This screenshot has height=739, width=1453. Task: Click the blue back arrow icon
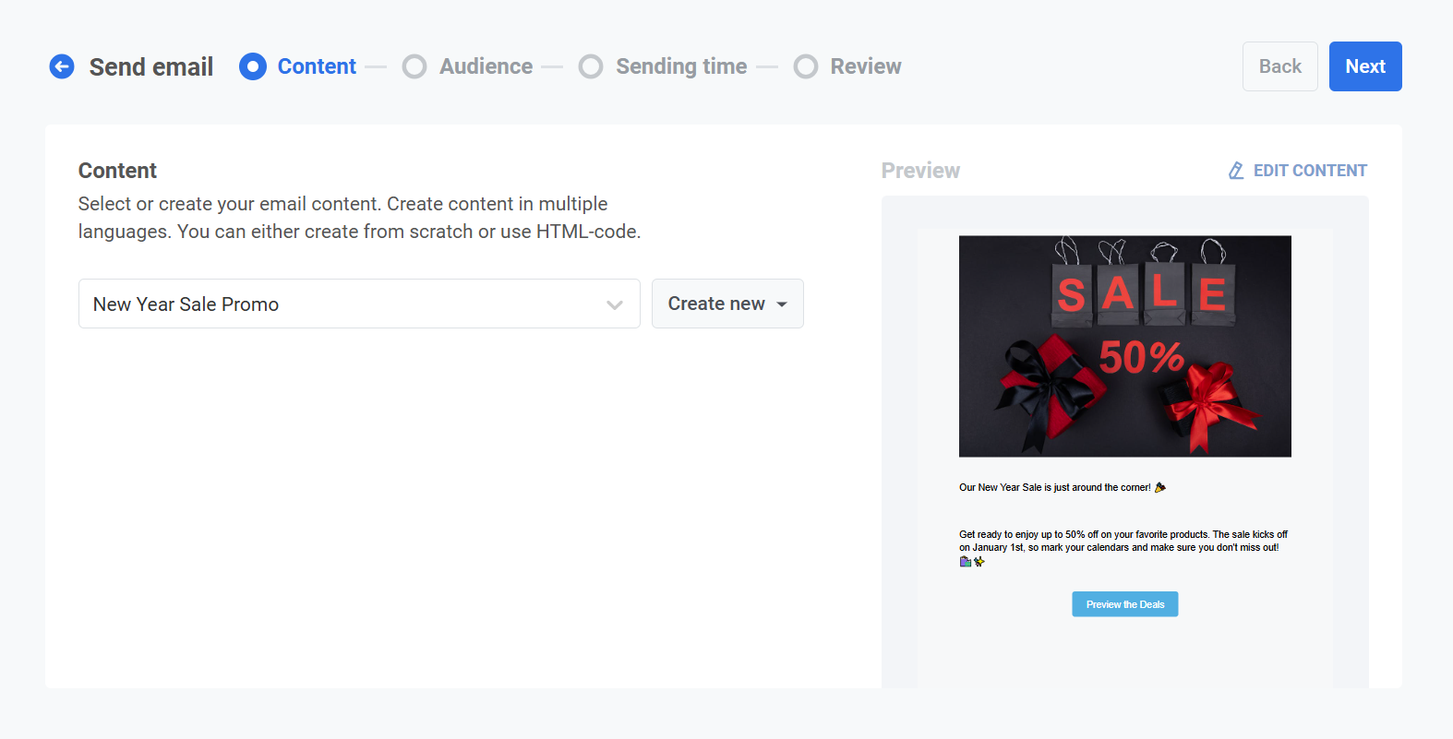(62, 66)
